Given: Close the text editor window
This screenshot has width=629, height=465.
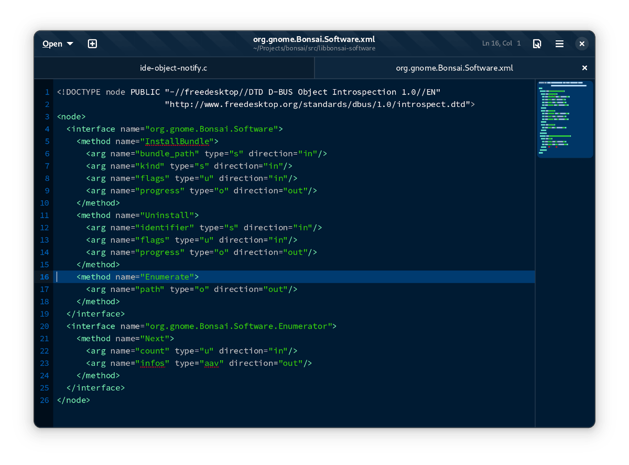Looking at the screenshot, I should pos(582,44).
